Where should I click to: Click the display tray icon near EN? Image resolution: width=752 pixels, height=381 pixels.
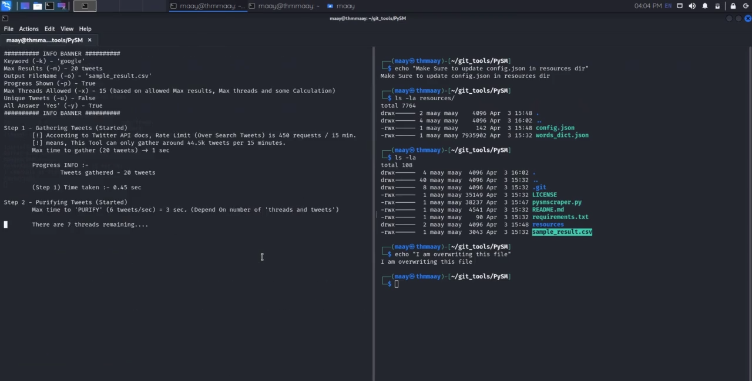[680, 6]
